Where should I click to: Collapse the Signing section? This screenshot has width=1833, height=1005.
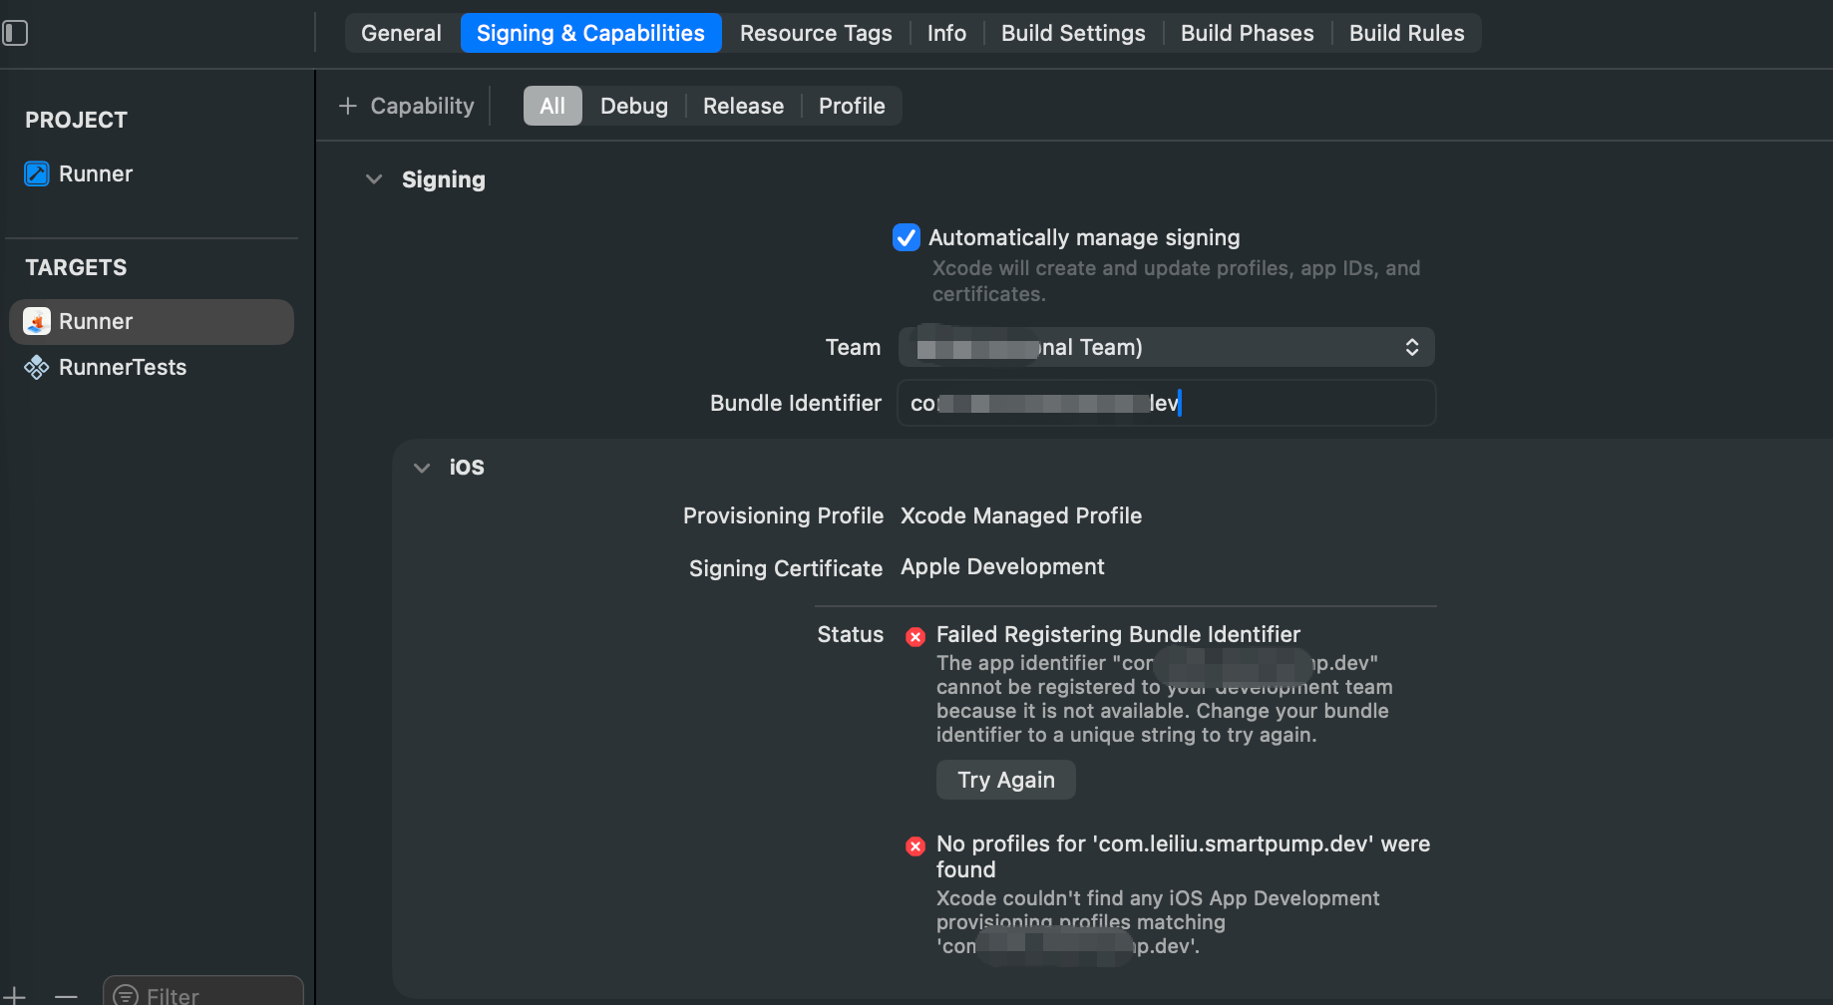(374, 179)
